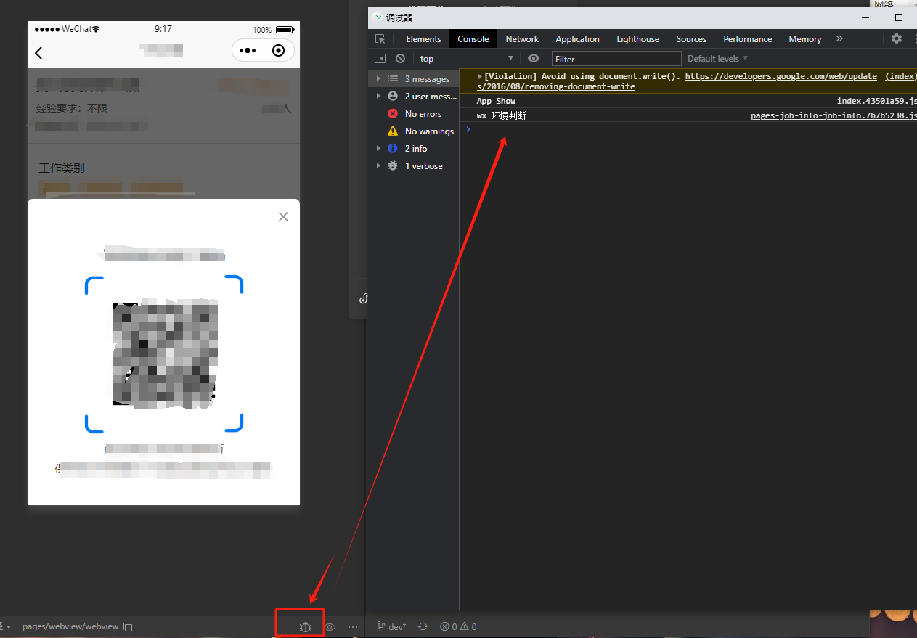Switch to the Sources tab
The image size is (917, 638).
point(691,39)
